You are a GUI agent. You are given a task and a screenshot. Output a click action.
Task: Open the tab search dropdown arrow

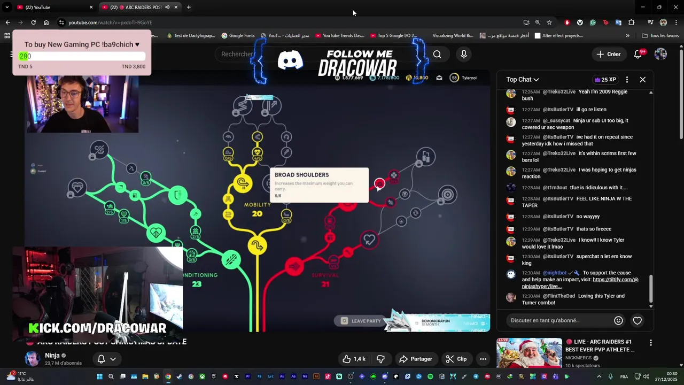click(7, 7)
